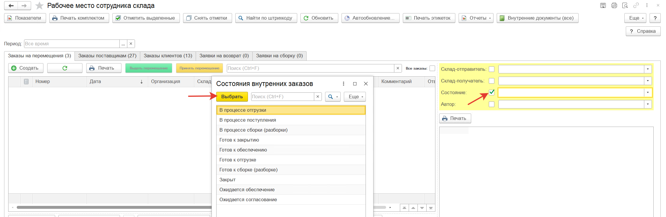Enable the Склад-получатель filter checkbox

(x=492, y=81)
